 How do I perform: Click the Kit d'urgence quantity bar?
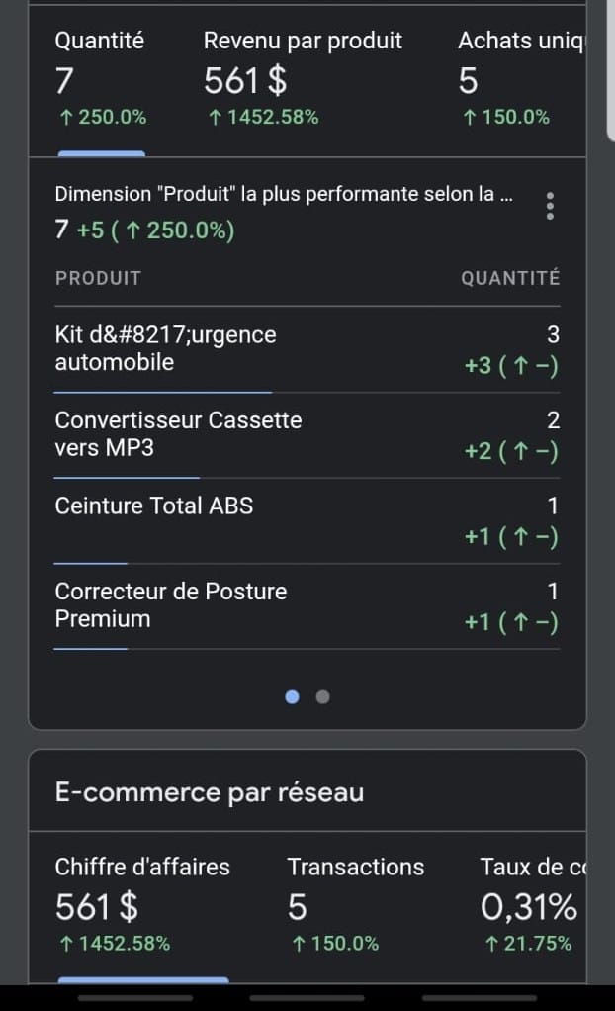click(163, 392)
